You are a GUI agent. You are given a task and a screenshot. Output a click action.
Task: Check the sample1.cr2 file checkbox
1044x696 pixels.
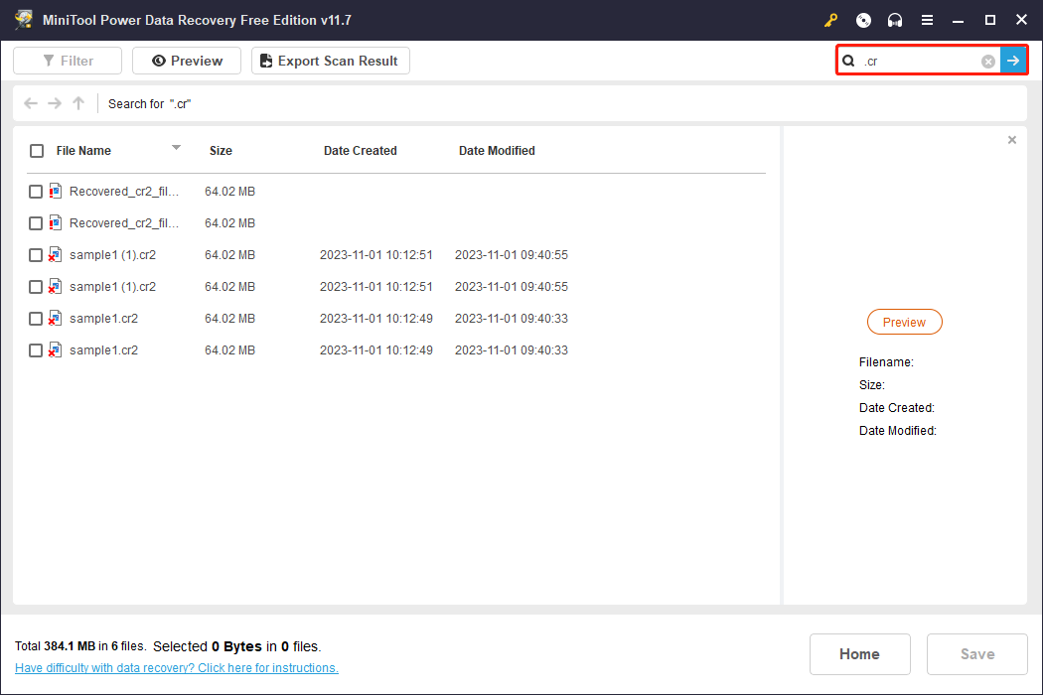pos(36,318)
